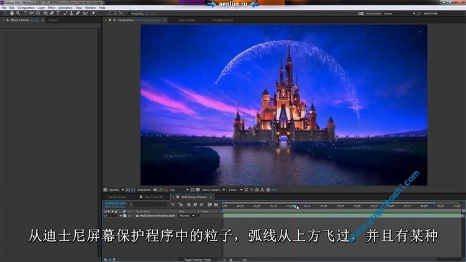Select the Puppet Pin tool
This screenshot has height=262, width=466.
93,14
